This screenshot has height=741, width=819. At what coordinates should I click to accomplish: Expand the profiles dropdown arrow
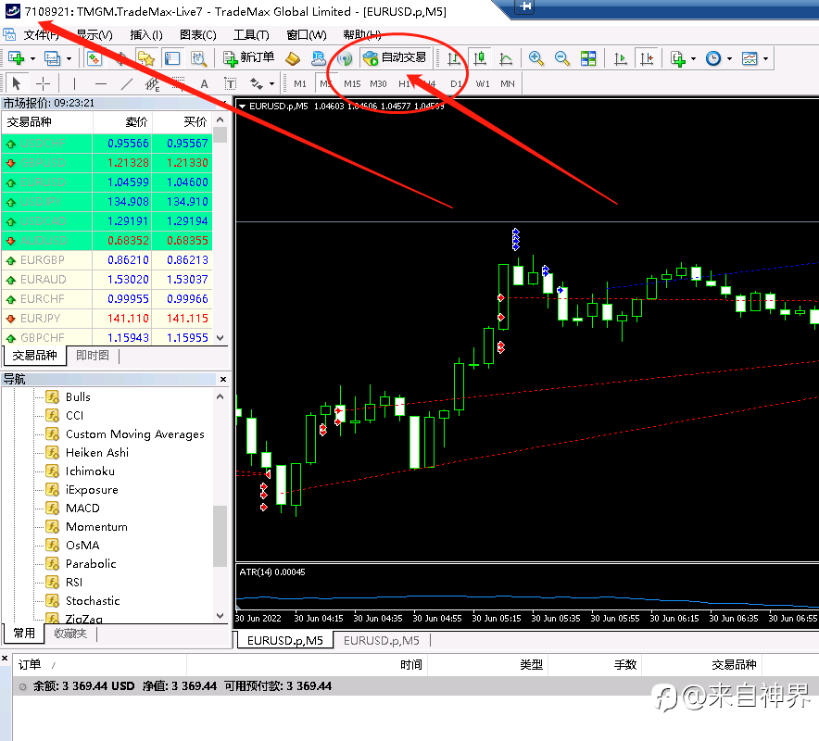69,58
